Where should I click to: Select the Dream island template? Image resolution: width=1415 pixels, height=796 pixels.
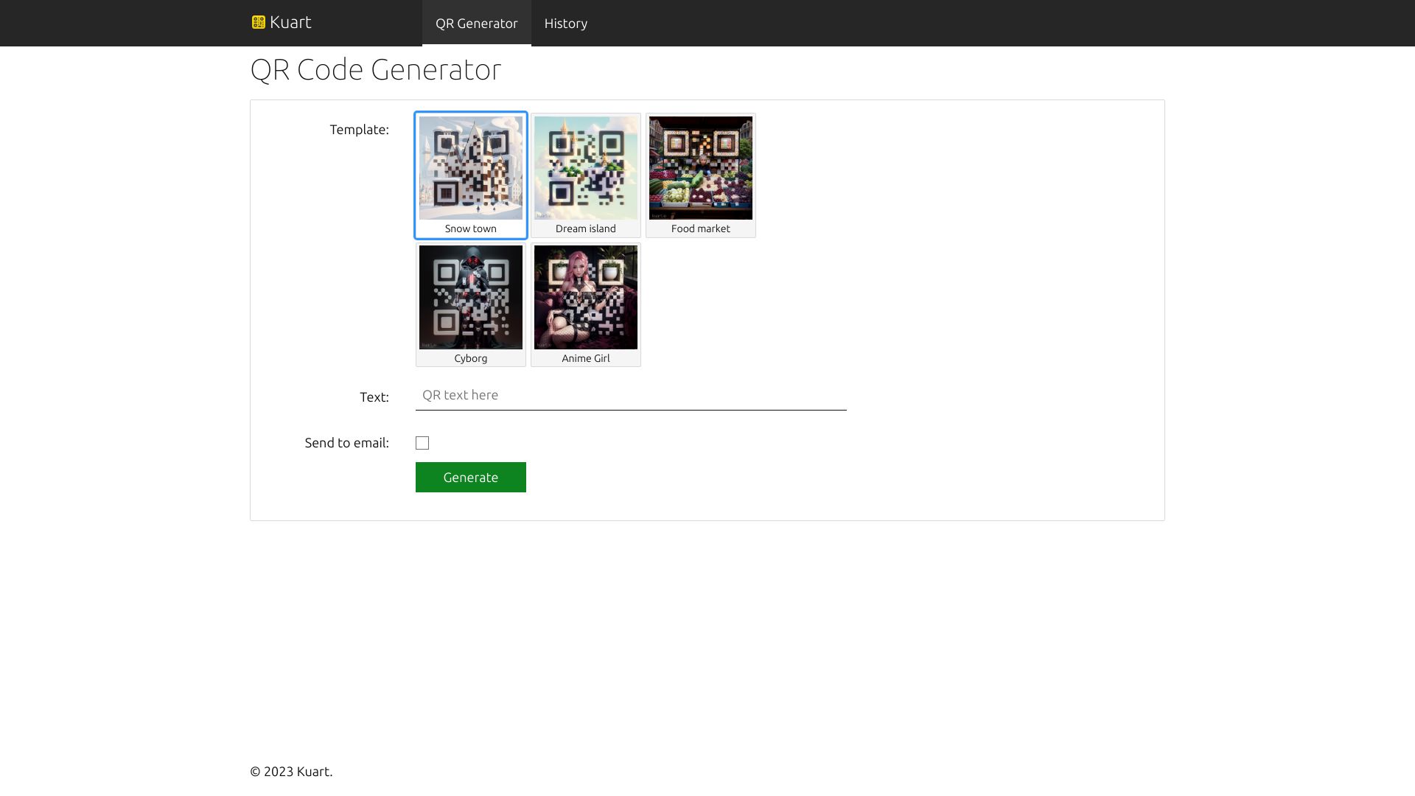585,168
